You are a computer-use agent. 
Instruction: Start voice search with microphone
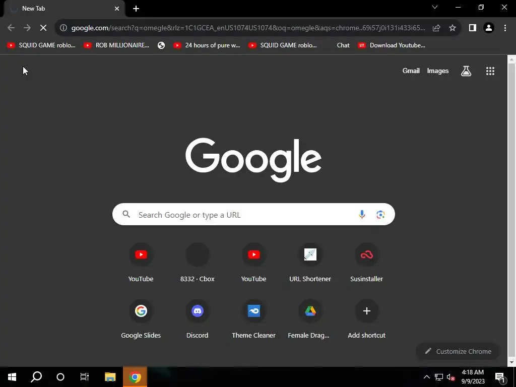362,214
